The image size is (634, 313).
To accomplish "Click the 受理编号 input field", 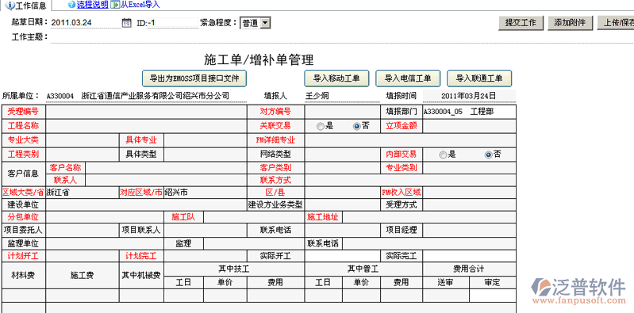I will pyautogui.click(x=146, y=112).
